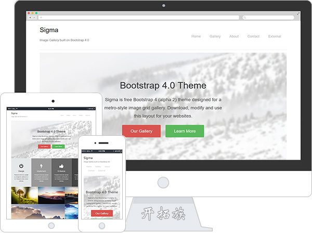Click the Bootstrap 4.0 Theme heading on desktop
Image resolution: width=312 pixels, height=234 pixels.
(x=163, y=86)
